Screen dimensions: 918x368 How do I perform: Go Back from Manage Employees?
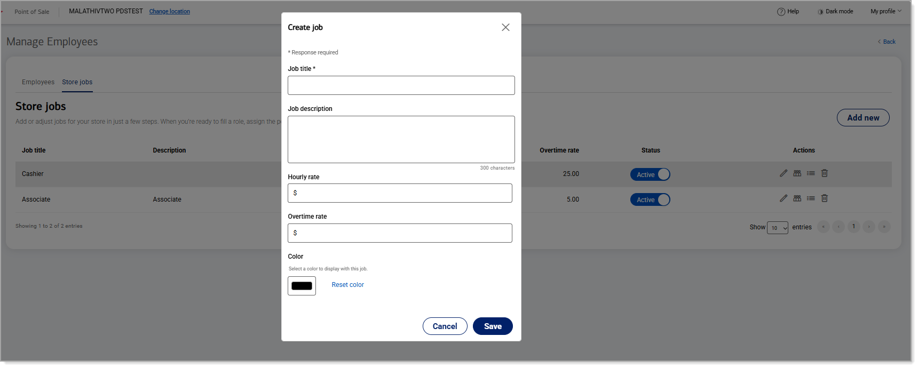coord(887,42)
